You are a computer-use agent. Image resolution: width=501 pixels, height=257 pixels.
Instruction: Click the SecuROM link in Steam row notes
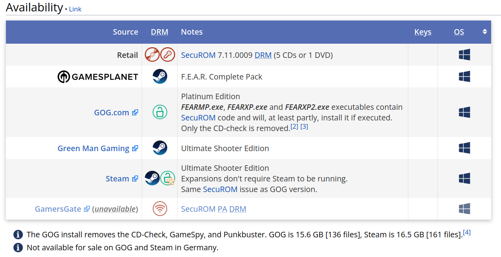point(220,189)
